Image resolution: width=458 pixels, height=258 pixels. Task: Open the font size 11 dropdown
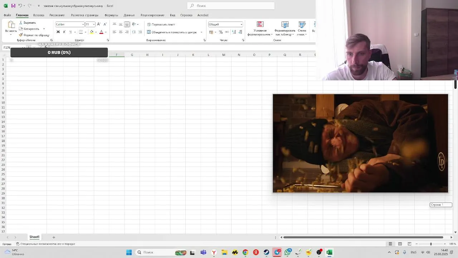point(94,24)
